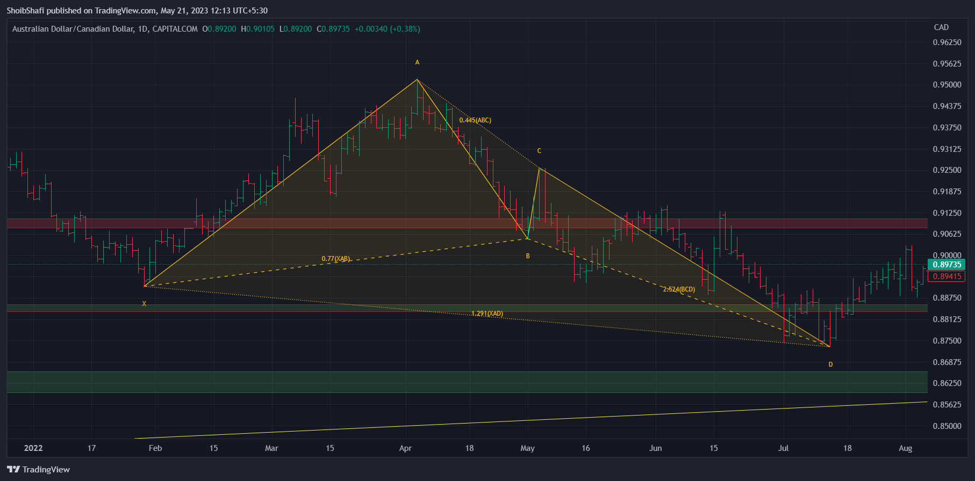Screen dimensions: 975x481
Task: Click the Jul label on time axis
Action: pos(784,448)
